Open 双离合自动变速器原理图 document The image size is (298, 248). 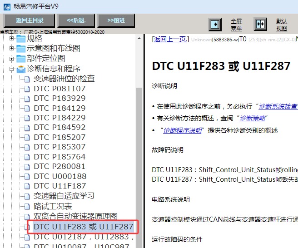(x=75, y=216)
